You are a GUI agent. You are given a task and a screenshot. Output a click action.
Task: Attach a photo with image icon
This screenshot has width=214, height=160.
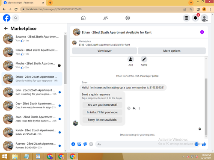(x=79, y=144)
